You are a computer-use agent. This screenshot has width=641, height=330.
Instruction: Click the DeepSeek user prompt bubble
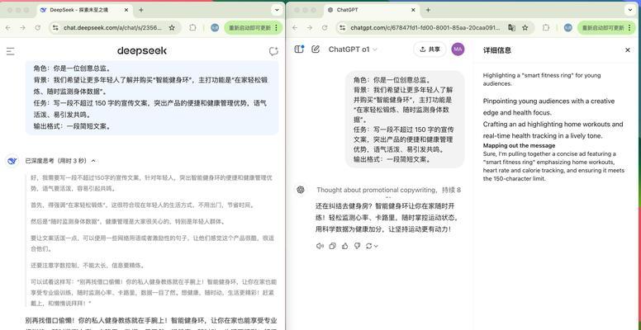pos(152,97)
